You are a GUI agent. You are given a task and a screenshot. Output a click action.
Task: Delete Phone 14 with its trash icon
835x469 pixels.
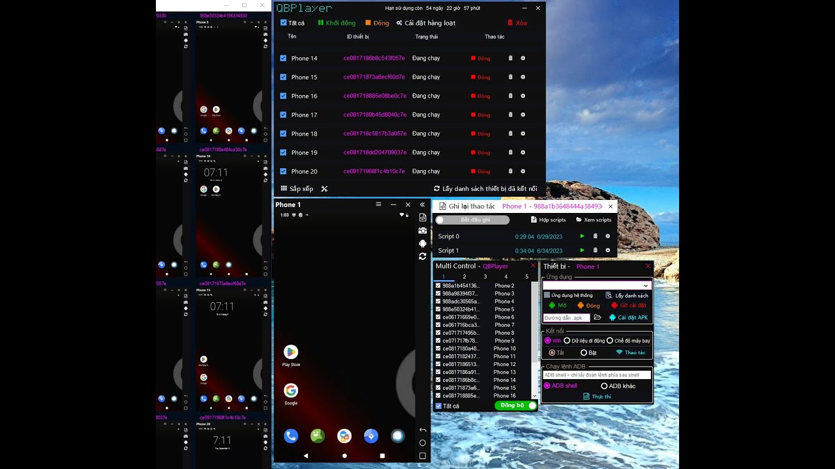(x=511, y=58)
